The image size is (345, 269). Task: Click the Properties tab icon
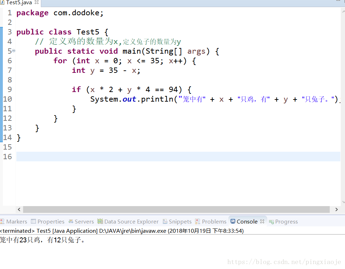pos(33,221)
